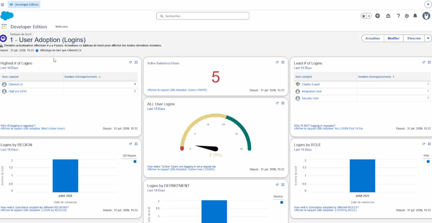This screenshot has height=223, width=432.
Task: Refresh the Logins by ROLE widget
Action: 424,144
